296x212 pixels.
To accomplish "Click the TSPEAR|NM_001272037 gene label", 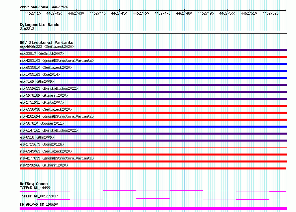I will click(x=39, y=196).
